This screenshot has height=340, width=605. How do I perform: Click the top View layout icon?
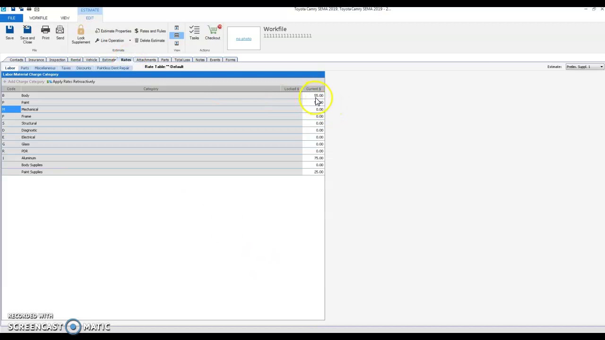click(177, 28)
